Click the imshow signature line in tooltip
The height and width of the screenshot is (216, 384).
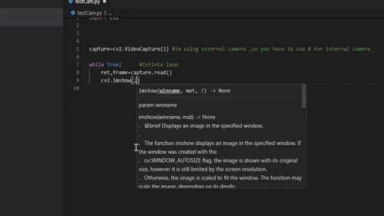coord(184,91)
